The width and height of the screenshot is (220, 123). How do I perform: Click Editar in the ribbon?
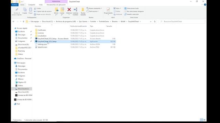(x=117, y=11)
